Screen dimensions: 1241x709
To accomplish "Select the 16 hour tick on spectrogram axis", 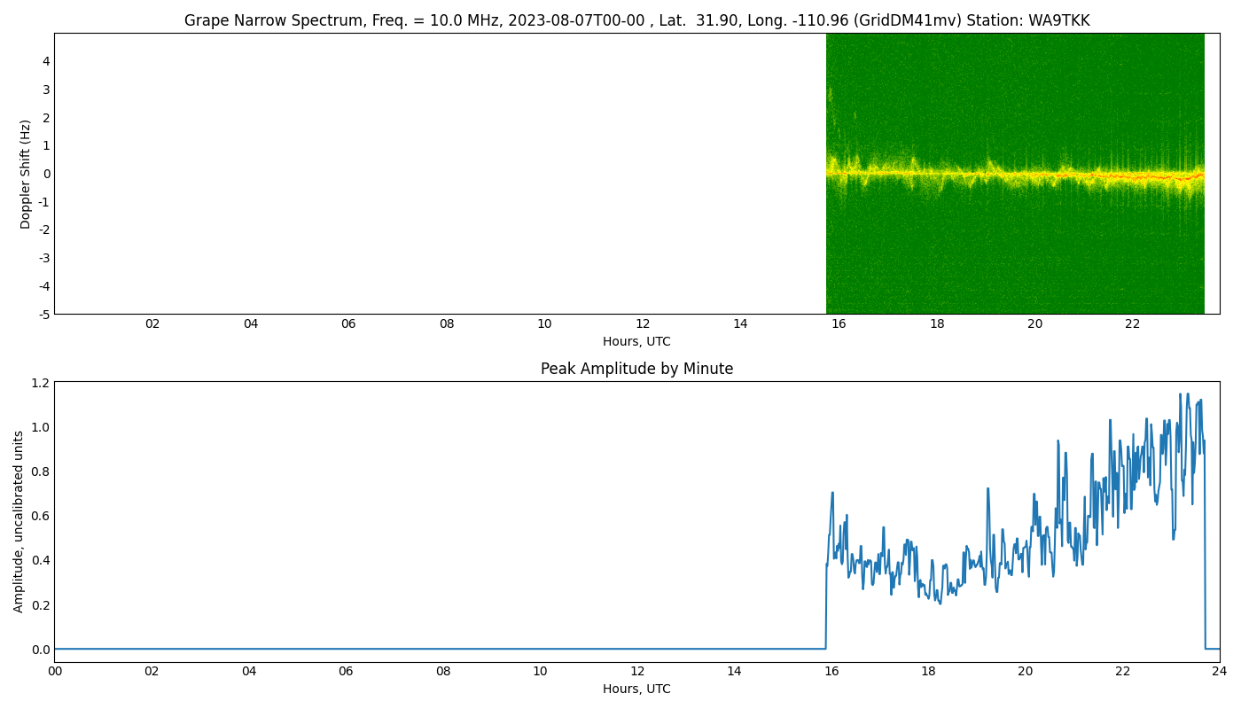I will [839, 324].
